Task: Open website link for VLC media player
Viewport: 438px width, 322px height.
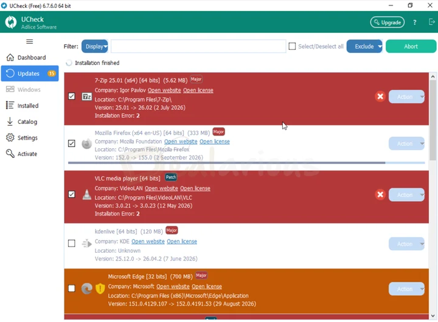Action: click(x=161, y=188)
